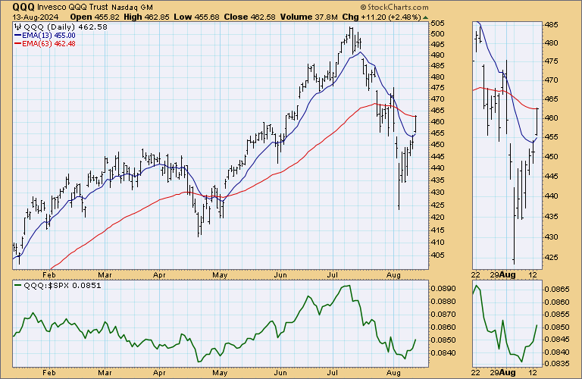
Task: Click the blue line swatch next to EMA(13)
Action: [x=18, y=36]
